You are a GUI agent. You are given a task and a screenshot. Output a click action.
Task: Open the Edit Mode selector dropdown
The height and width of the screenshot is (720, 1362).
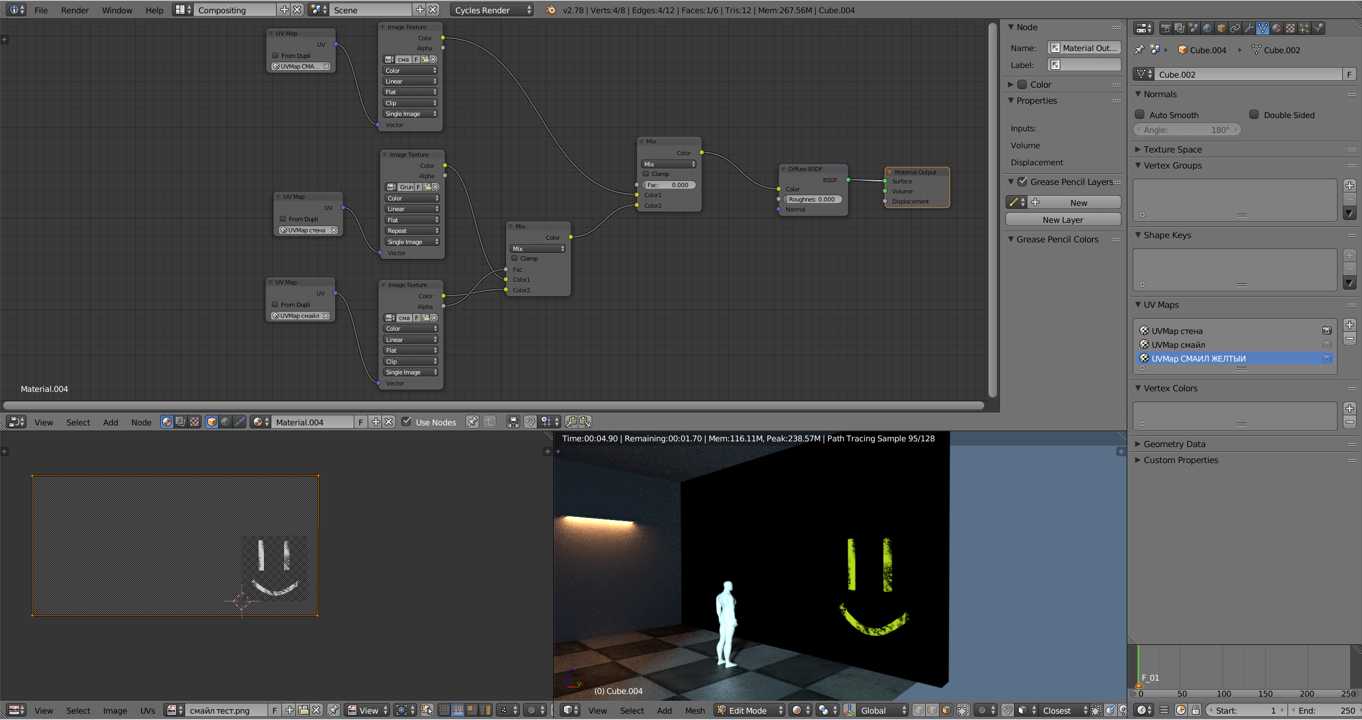tap(750, 710)
